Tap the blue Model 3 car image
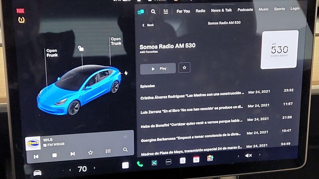 [79, 90]
